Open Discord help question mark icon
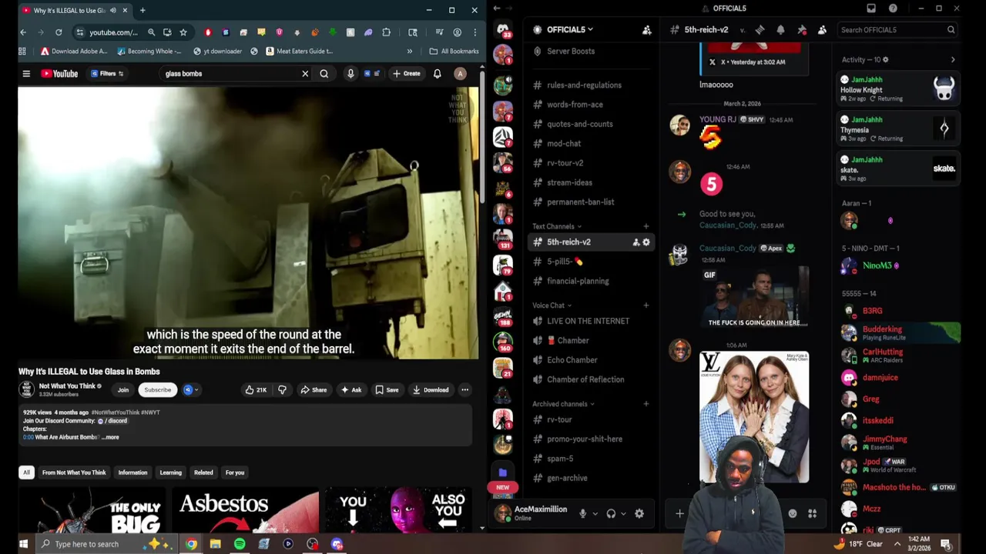The width and height of the screenshot is (986, 554). tap(893, 8)
